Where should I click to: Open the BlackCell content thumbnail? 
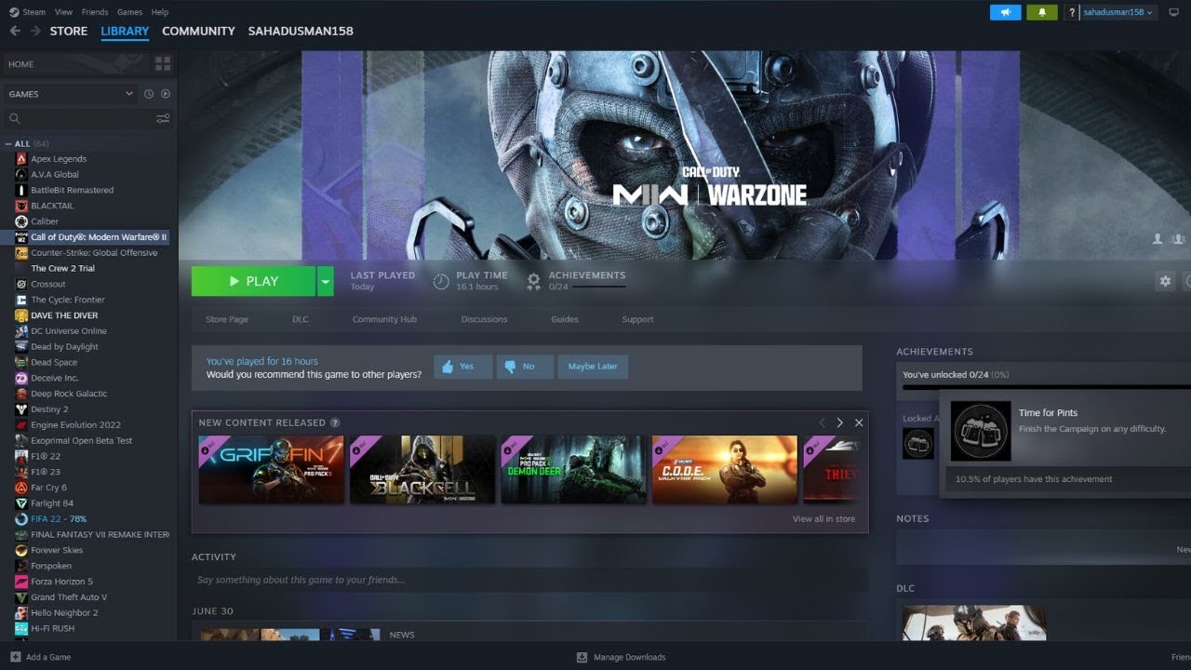(x=422, y=470)
